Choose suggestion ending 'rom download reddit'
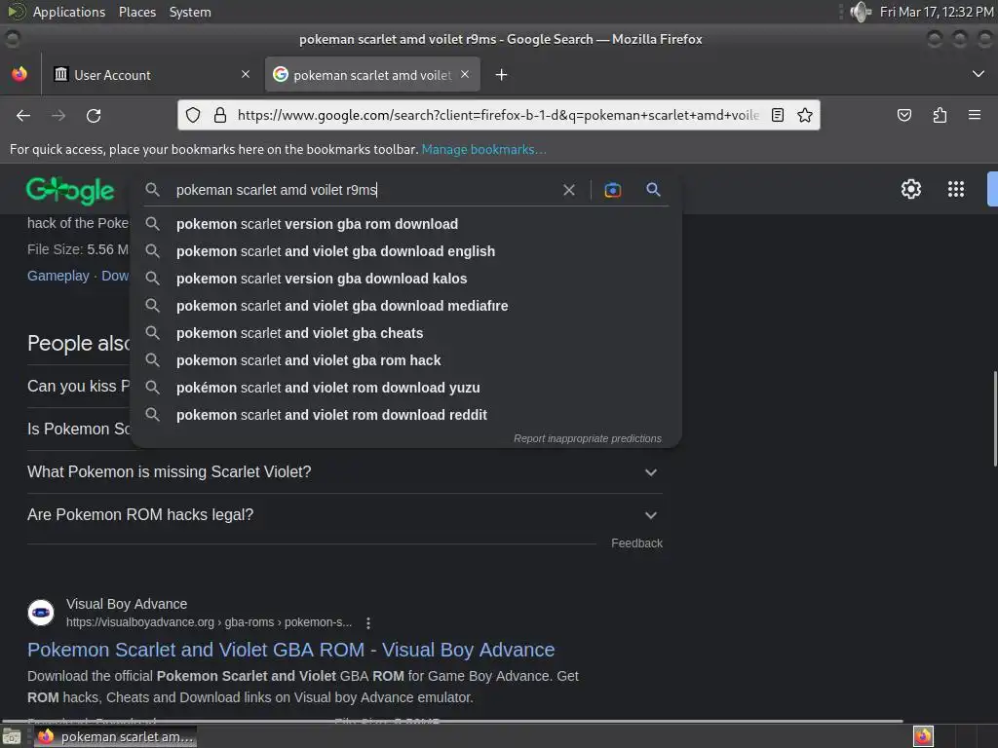998x748 pixels. 406,415
